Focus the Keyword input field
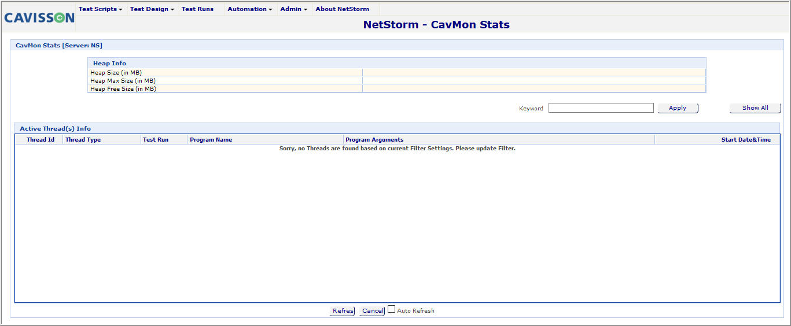 (601, 108)
